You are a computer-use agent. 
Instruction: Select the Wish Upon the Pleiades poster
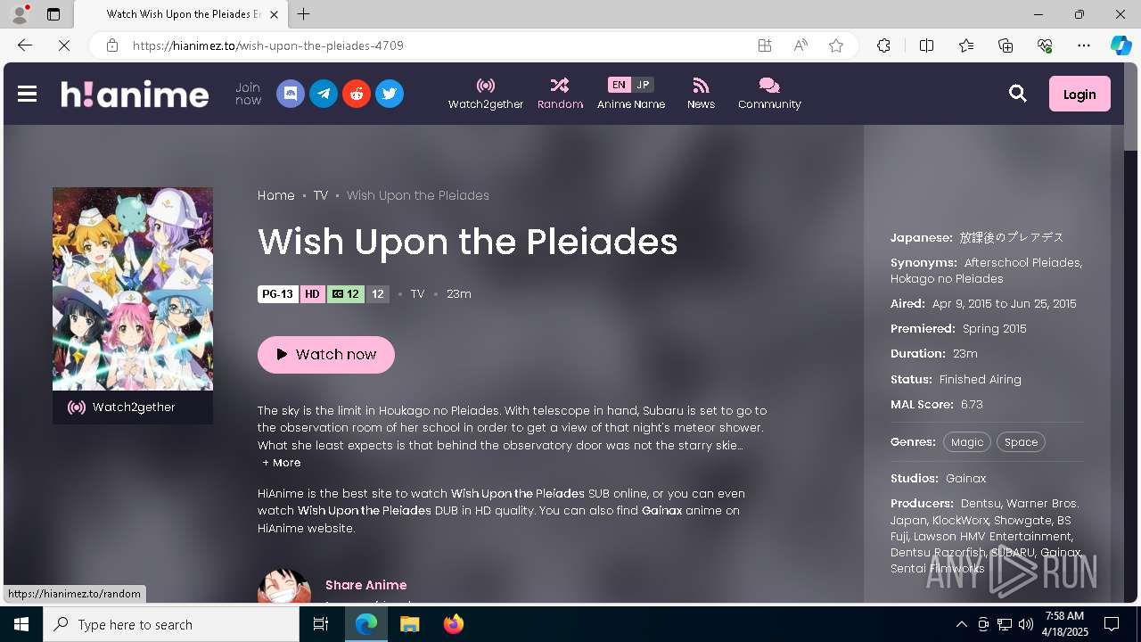coord(133,289)
